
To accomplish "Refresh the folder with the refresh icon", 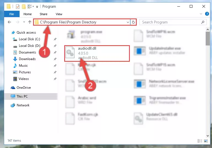I will pos(133,22).
